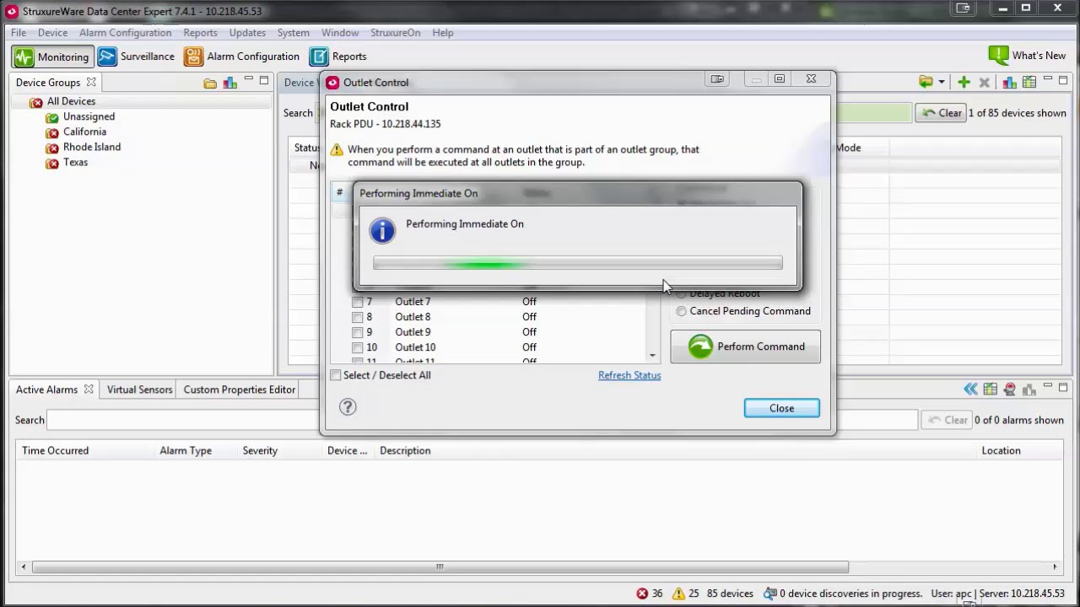The image size is (1080, 607).
Task: Click green plus add device icon
Action: (964, 82)
